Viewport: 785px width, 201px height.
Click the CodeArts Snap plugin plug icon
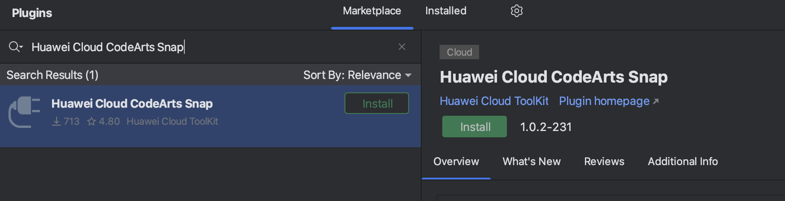[25, 112]
